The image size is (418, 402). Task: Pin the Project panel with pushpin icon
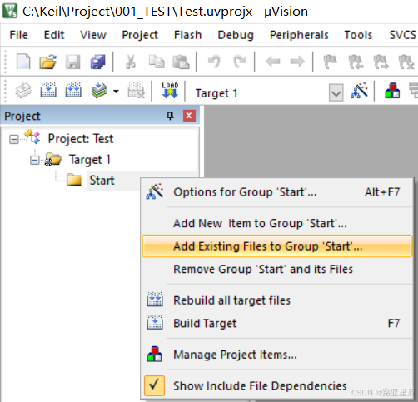[x=170, y=116]
